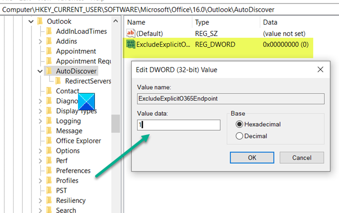
Task: Expand the Addins key
Action: 40,41
